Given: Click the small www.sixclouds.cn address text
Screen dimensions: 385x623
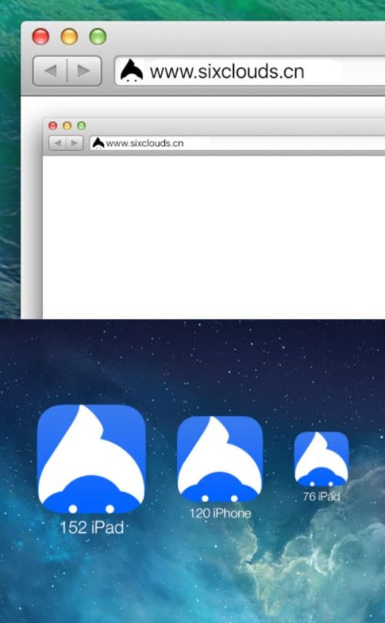Looking at the screenshot, I should [145, 143].
